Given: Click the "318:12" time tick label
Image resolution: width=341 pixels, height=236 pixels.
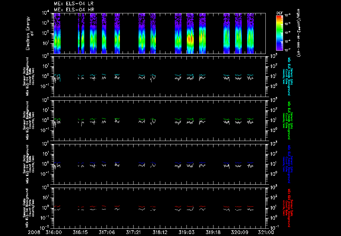Looking at the screenshot, I should (x=160, y=233).
